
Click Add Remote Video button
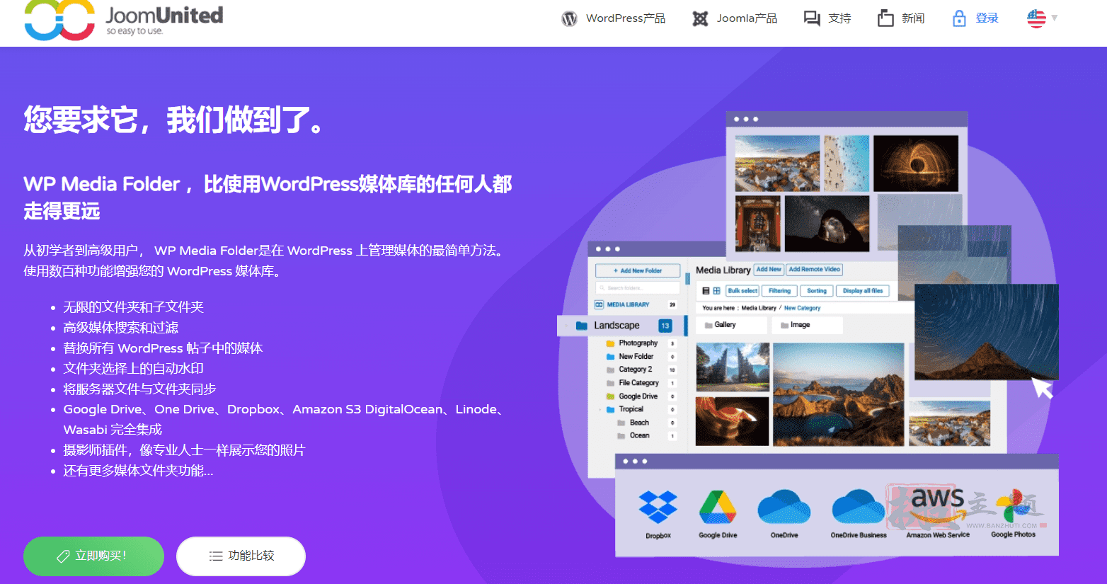tap(814, 270)
